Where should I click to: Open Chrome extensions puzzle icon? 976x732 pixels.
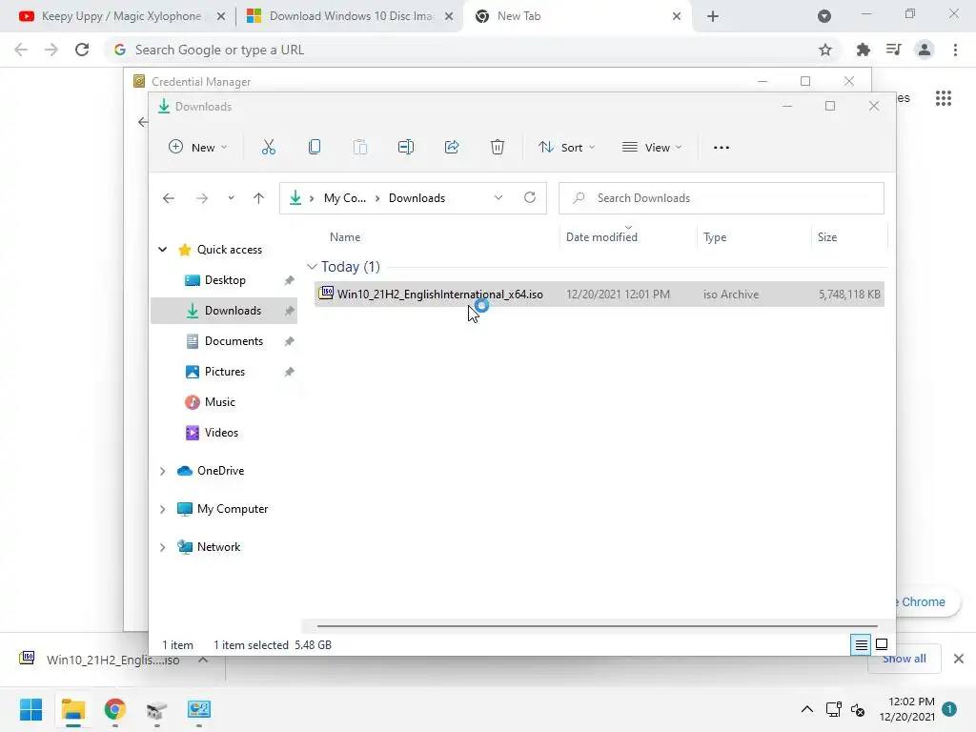pos(864,50)
